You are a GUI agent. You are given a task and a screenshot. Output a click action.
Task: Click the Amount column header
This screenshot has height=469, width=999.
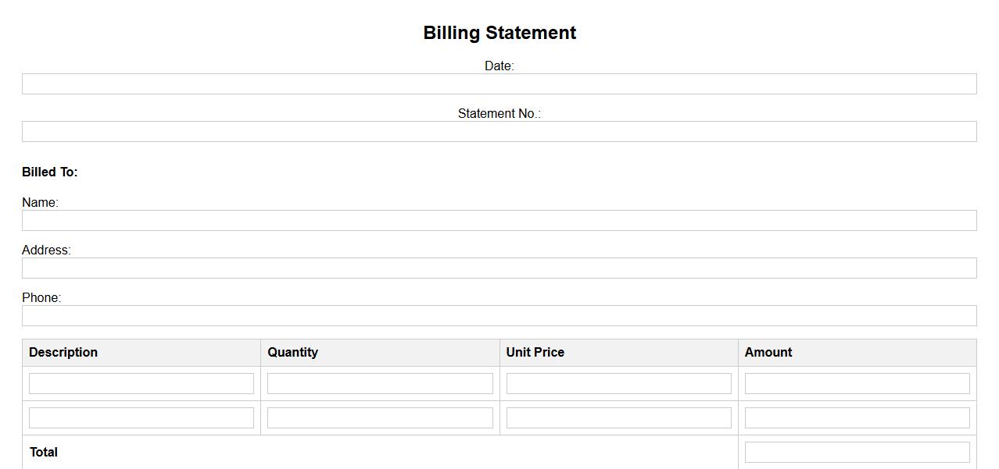(x=768, y=353)
